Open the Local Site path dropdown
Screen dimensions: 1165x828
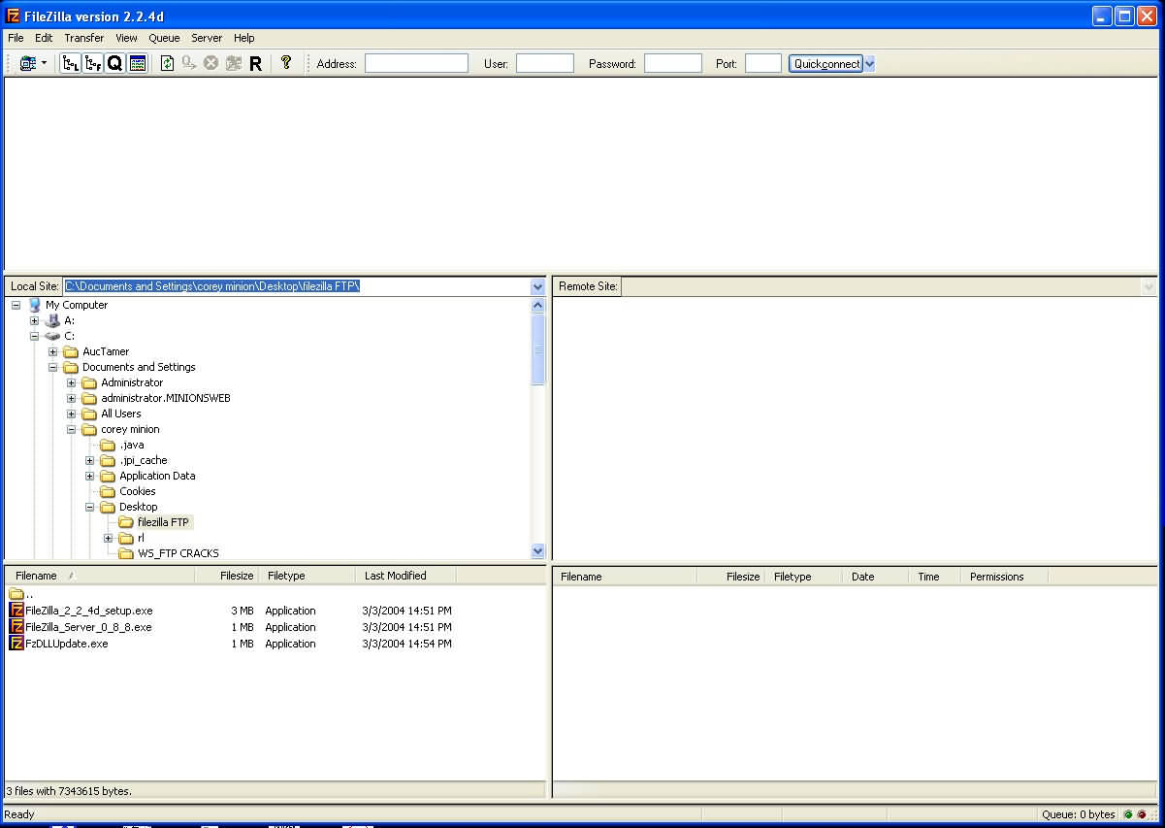[538, 286]
